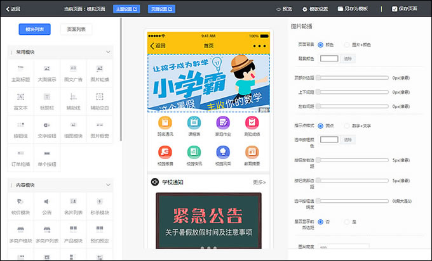Image resolution: width=432 pixels, height=261 pixels.
Task: Select 否 for the front and back margin option
Action: [320, 222]
